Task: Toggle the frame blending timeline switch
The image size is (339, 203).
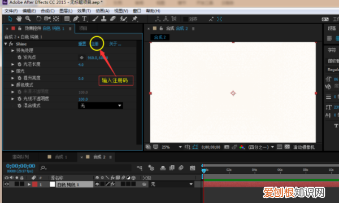Action: click(172, 168)
